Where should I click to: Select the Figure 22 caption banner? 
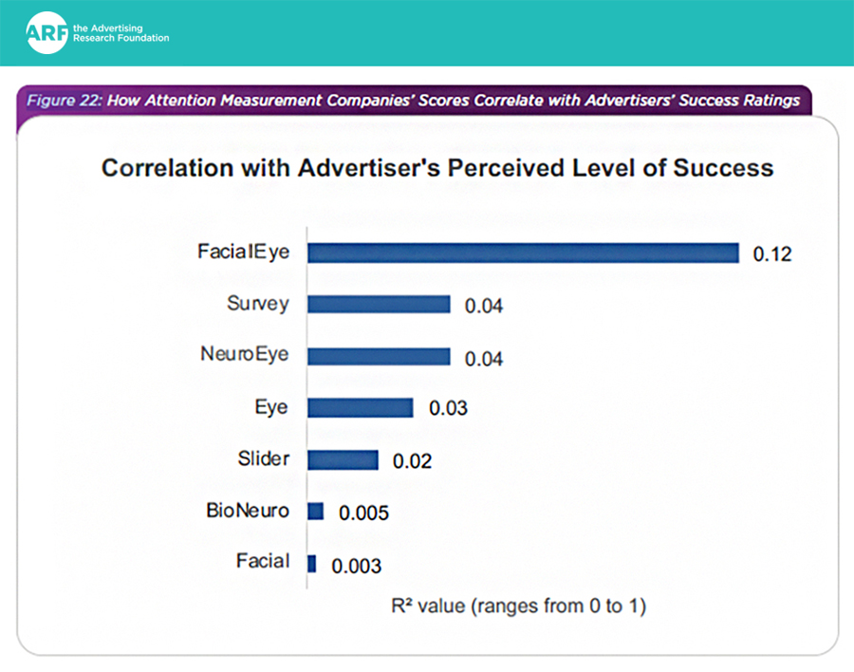pyautogui.click(x=413, y=100)
